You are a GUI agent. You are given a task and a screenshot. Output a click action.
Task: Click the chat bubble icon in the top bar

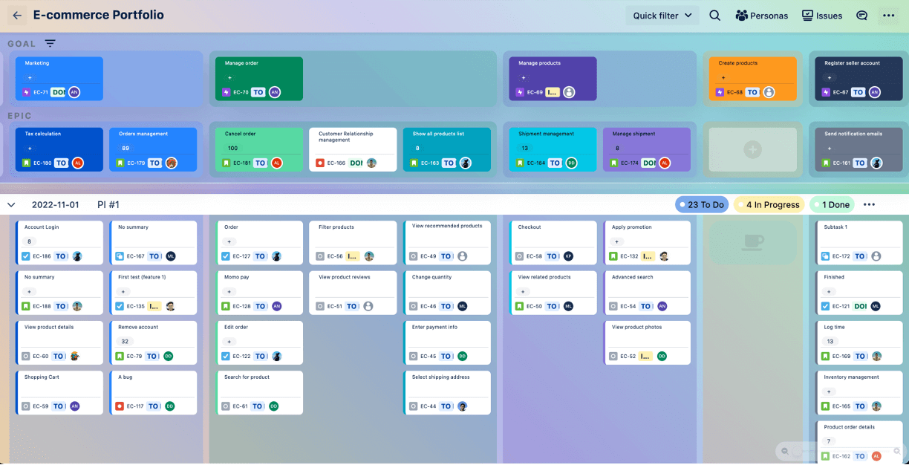861,15
